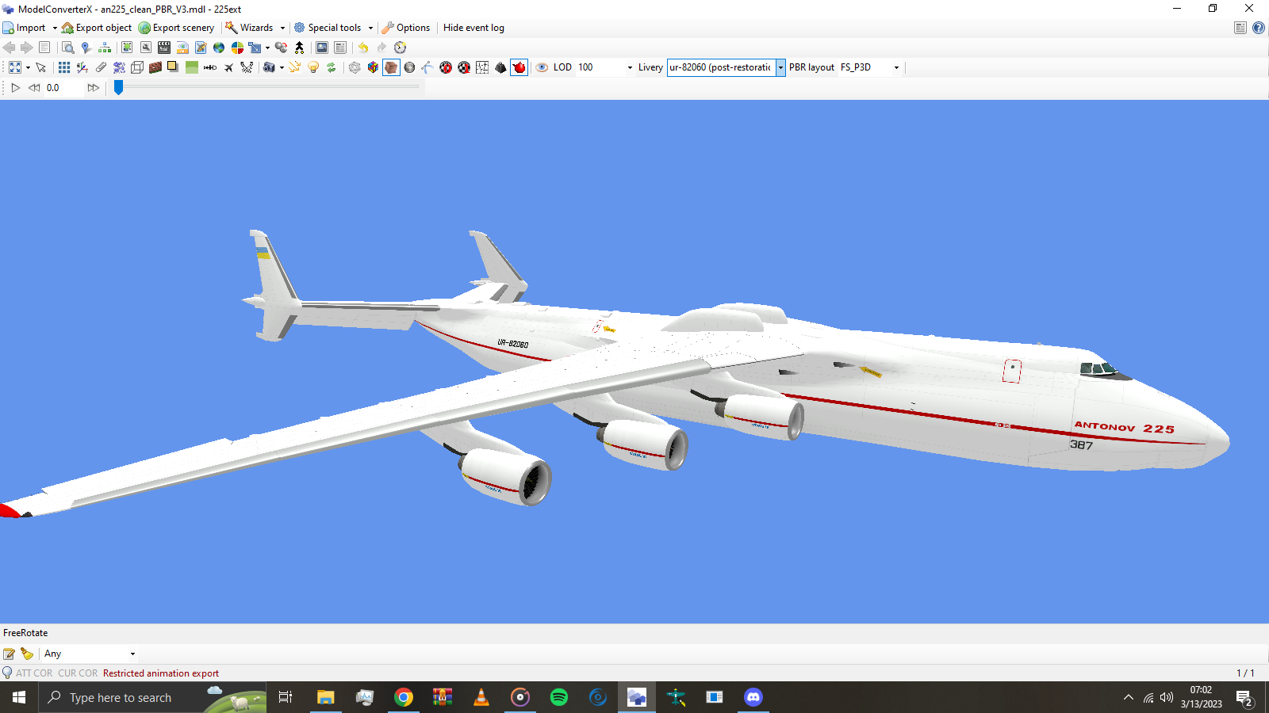Viewport: 1269px width, 713px height.
Task: Click the yellow undo arrow icon
Action: [363, 48]
